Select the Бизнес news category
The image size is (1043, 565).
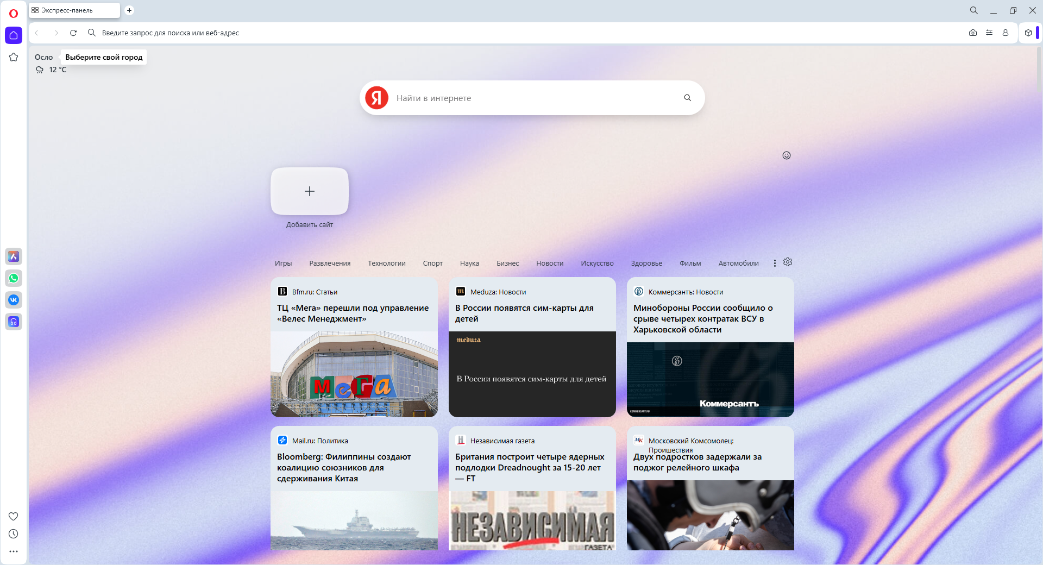point(508,263)
